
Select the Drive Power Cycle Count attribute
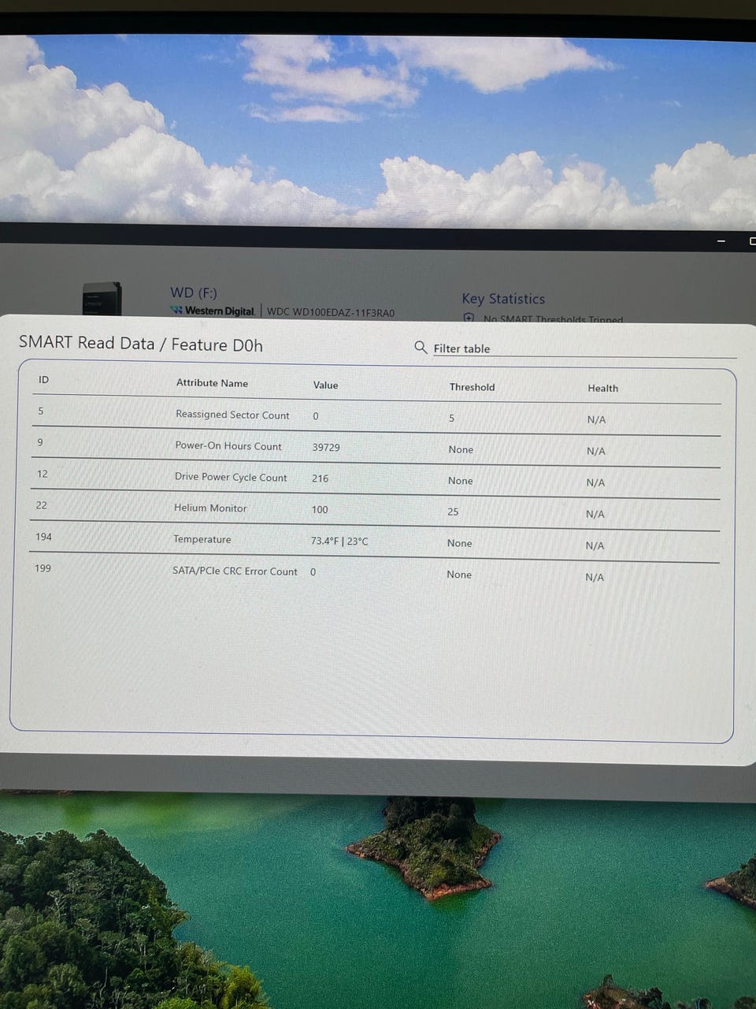[231, 477]
